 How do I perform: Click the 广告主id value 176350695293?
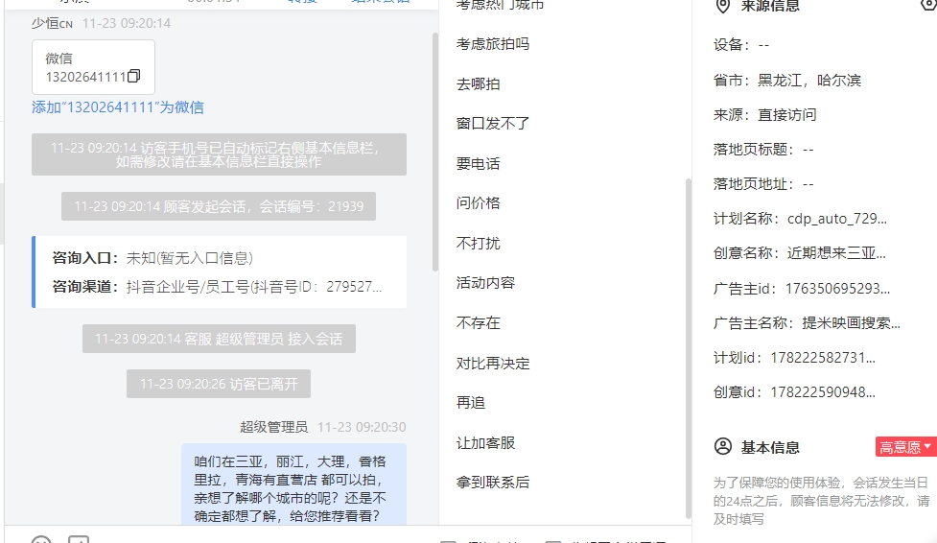[x=837, y=289]
